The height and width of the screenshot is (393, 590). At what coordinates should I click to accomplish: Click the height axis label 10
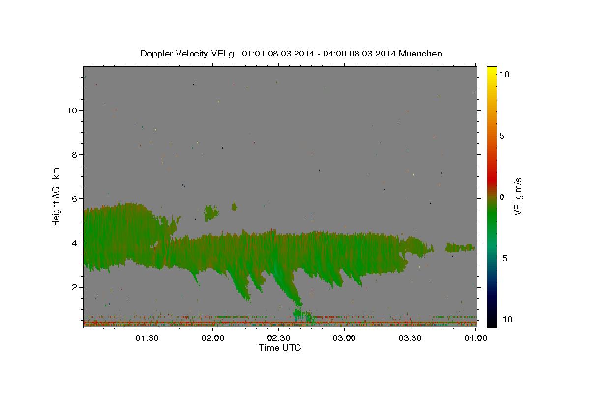coord(71,110)
